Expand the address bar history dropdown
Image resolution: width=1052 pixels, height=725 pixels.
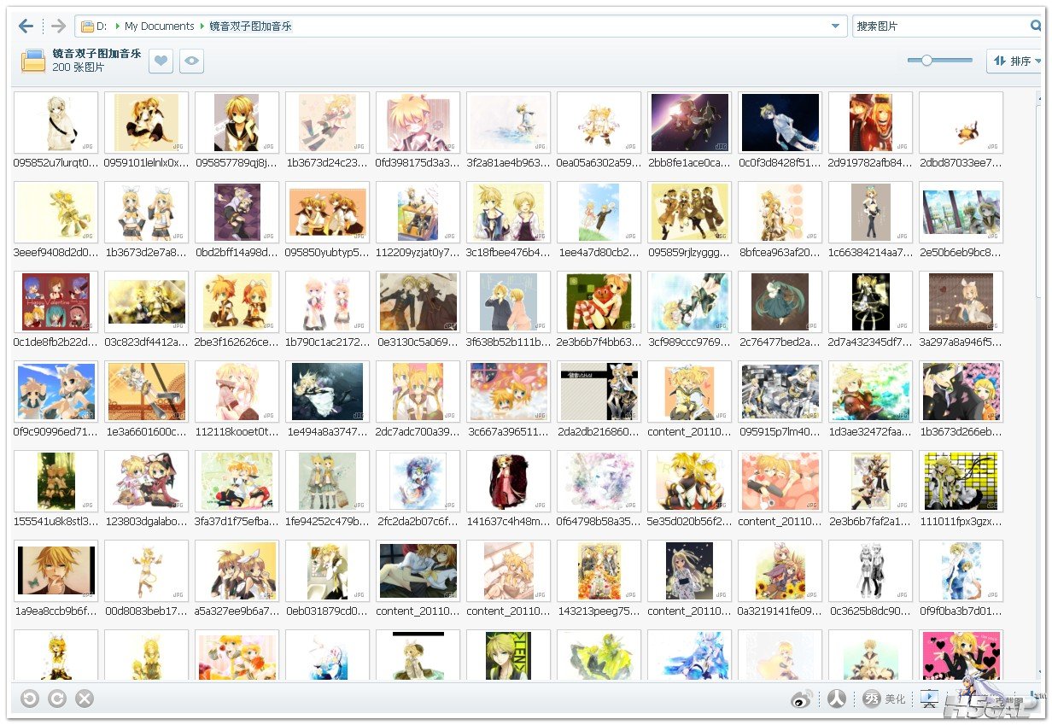(x=835, y=26)
